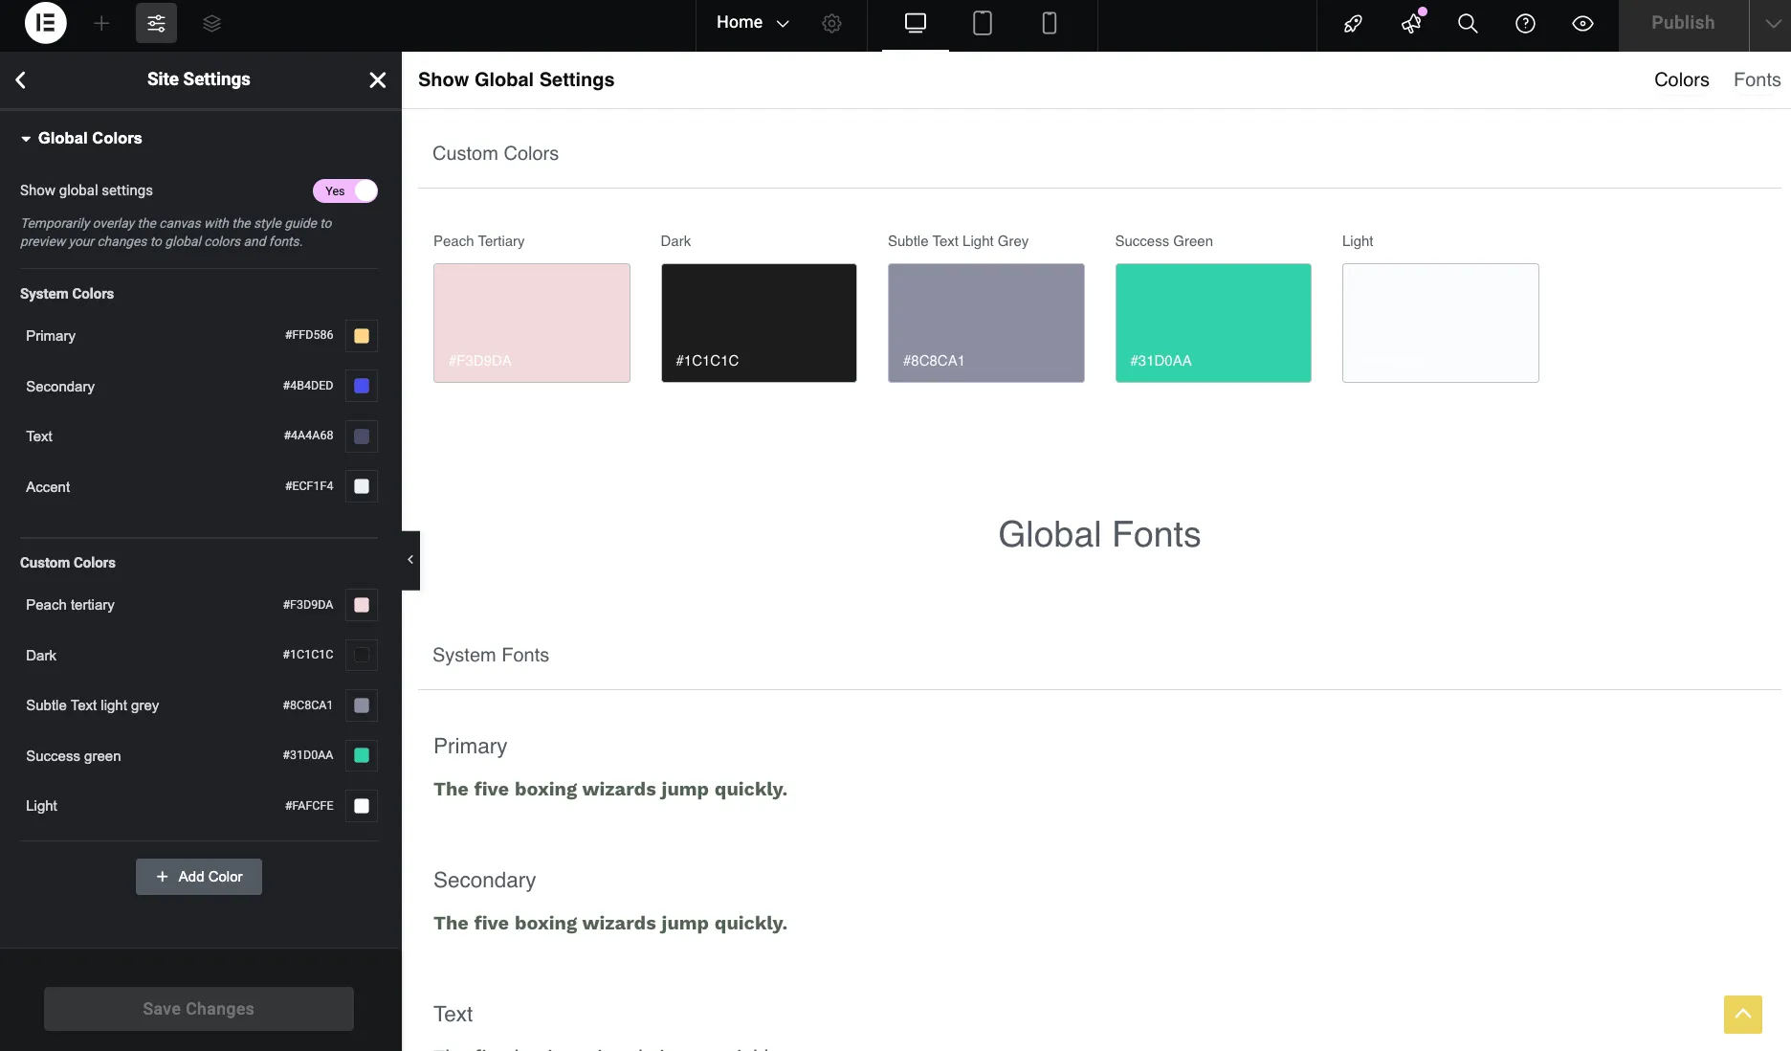The width and height of the screenshot is (1791, 1051).
Task: Switch to mobile preview mode
Action: 1050,23
